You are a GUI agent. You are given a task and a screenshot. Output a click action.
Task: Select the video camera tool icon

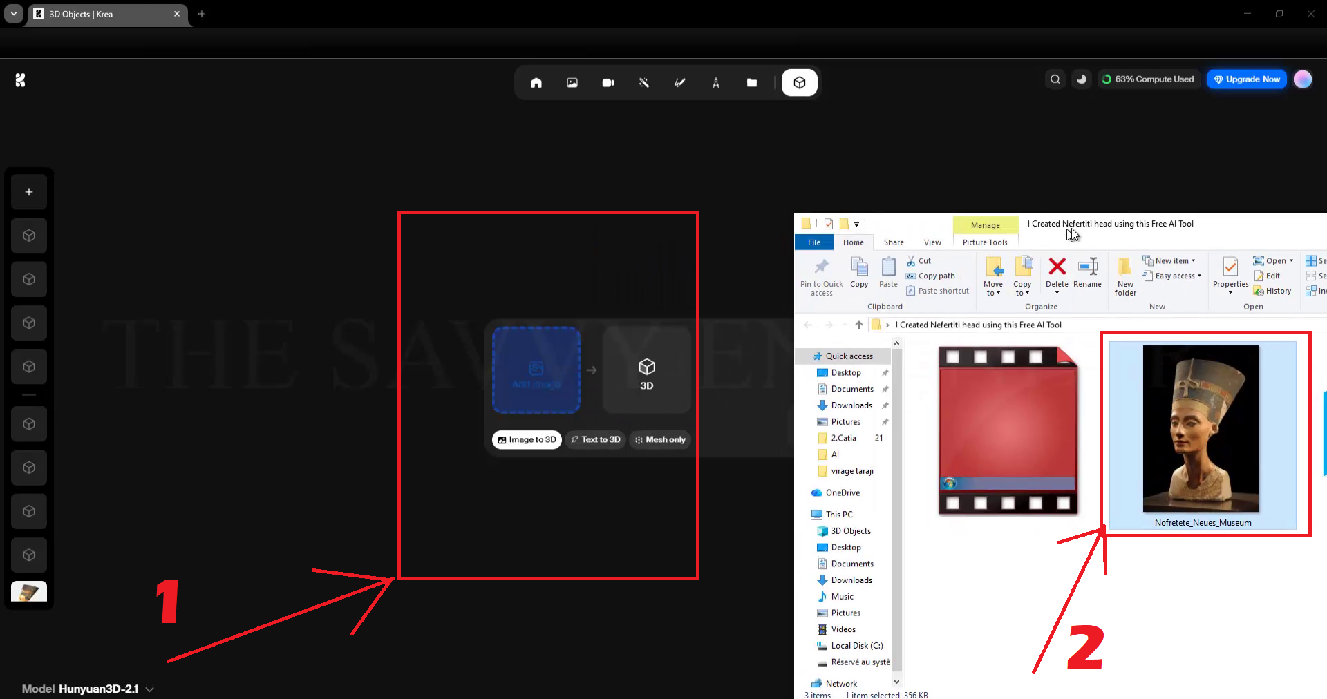click(x=608, y=83)
